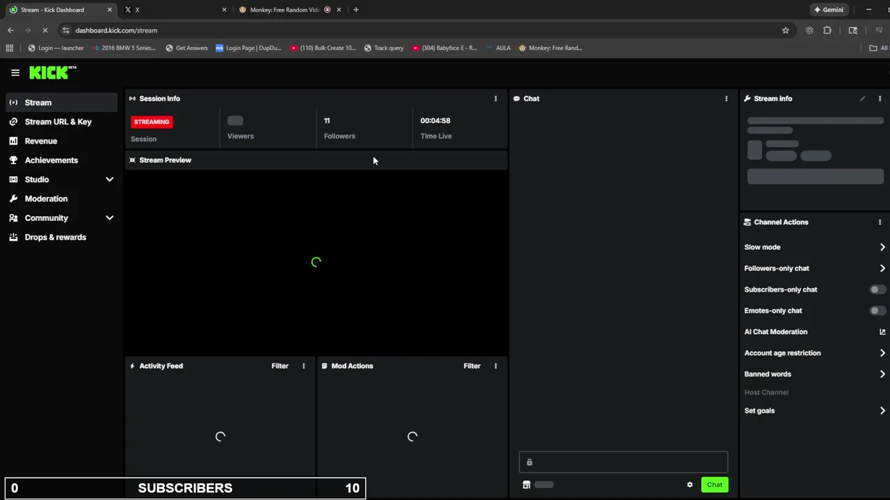The width and height of the screenshot is (890, 500).
Task: Open chat settings gear icon
Action: tap(690, 485)
